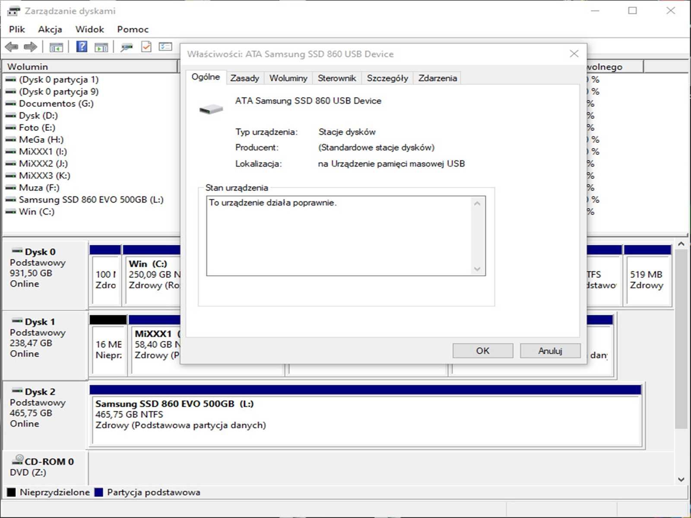Click the Samsung SSD 860 EVO 465,75 GB partition
Viewport: 691px width, 518px height.
tap(365, 415)
